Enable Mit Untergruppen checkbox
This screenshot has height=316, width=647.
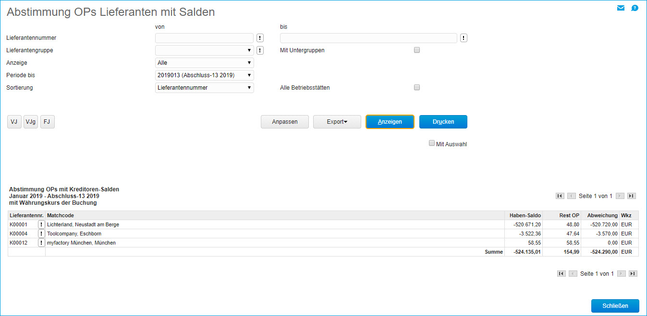[417, 50]
